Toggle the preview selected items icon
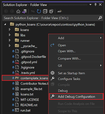The width and height of the screenshot is (105, 114). point(59,11)
